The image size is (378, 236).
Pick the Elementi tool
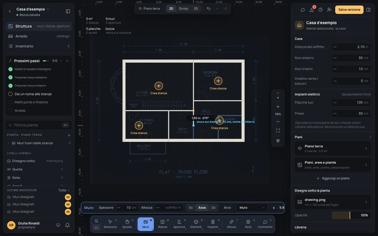tap(196, 224)
